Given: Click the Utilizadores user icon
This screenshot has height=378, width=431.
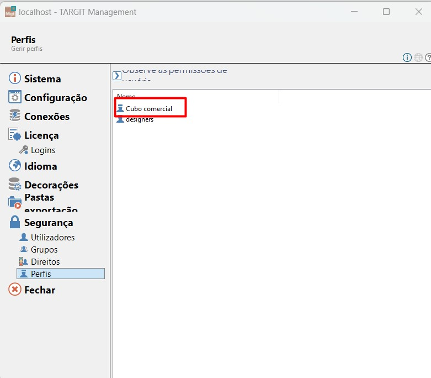Looking at the screenshot, I should [24, 237].
